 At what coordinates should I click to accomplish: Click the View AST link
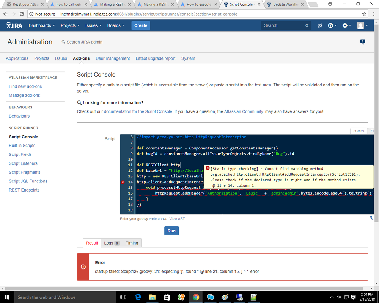[x=177, y=219]
